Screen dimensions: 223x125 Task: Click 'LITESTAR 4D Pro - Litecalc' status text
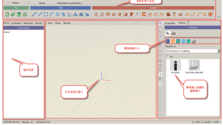pyautogui.click(x=17, y=122)
